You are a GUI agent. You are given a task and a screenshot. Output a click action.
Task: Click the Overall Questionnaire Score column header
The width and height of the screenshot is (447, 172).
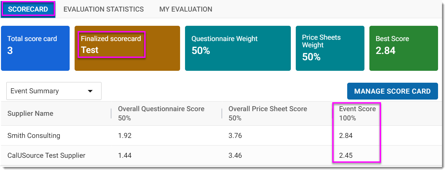[x=161, y=109]
